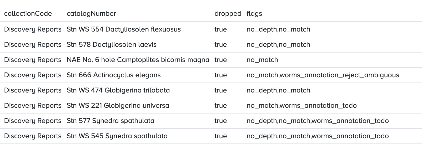
Task: Select the Stn WS 554 Dactyliosolen flexuosus cell
Action: click(x=124, y=29)
